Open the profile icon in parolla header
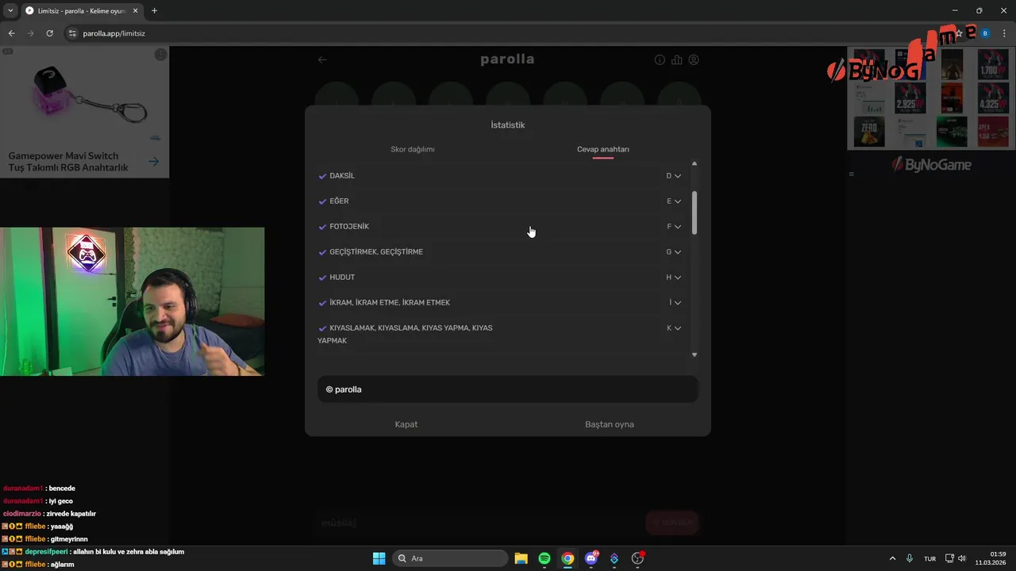 [694, 59]
